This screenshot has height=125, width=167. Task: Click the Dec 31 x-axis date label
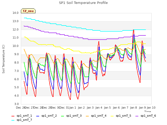64,108
